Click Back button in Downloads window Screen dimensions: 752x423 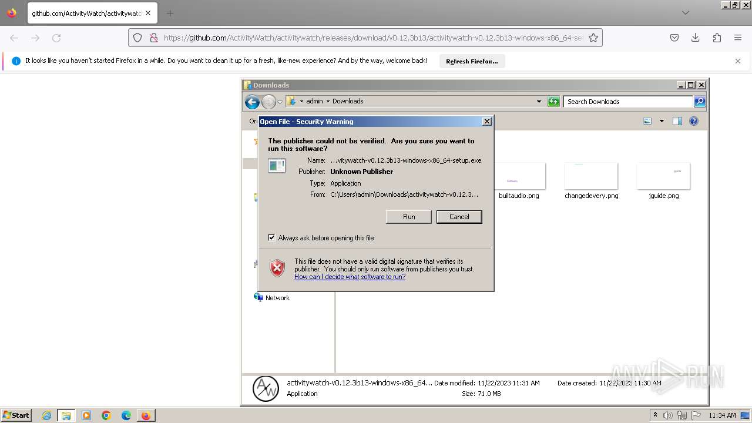coord(252,102)
